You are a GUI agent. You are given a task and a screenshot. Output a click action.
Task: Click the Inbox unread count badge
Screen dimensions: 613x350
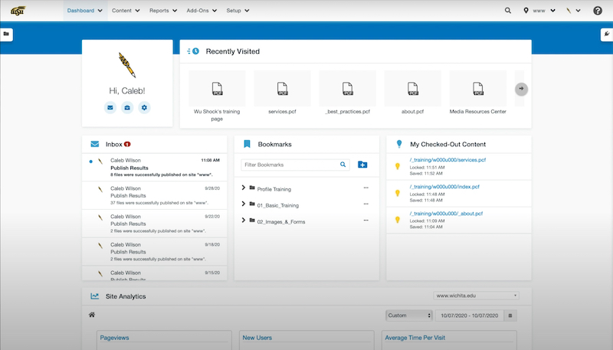click(127, 144)
